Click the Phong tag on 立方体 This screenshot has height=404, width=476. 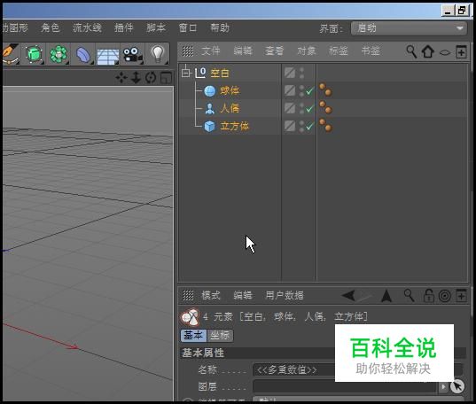pos(325,125)
